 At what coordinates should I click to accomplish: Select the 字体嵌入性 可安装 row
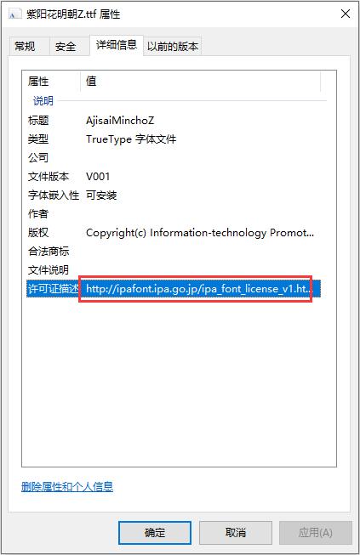point(174,195)
